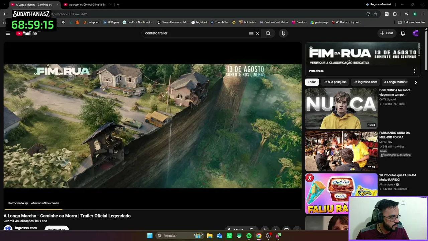Open 'Dark NUNCA foi sobre viagem' title

point(395,92)
